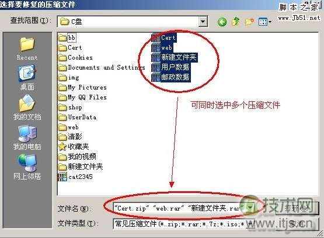Open 我的文档 in the sidebar

[x=27, y=108]
